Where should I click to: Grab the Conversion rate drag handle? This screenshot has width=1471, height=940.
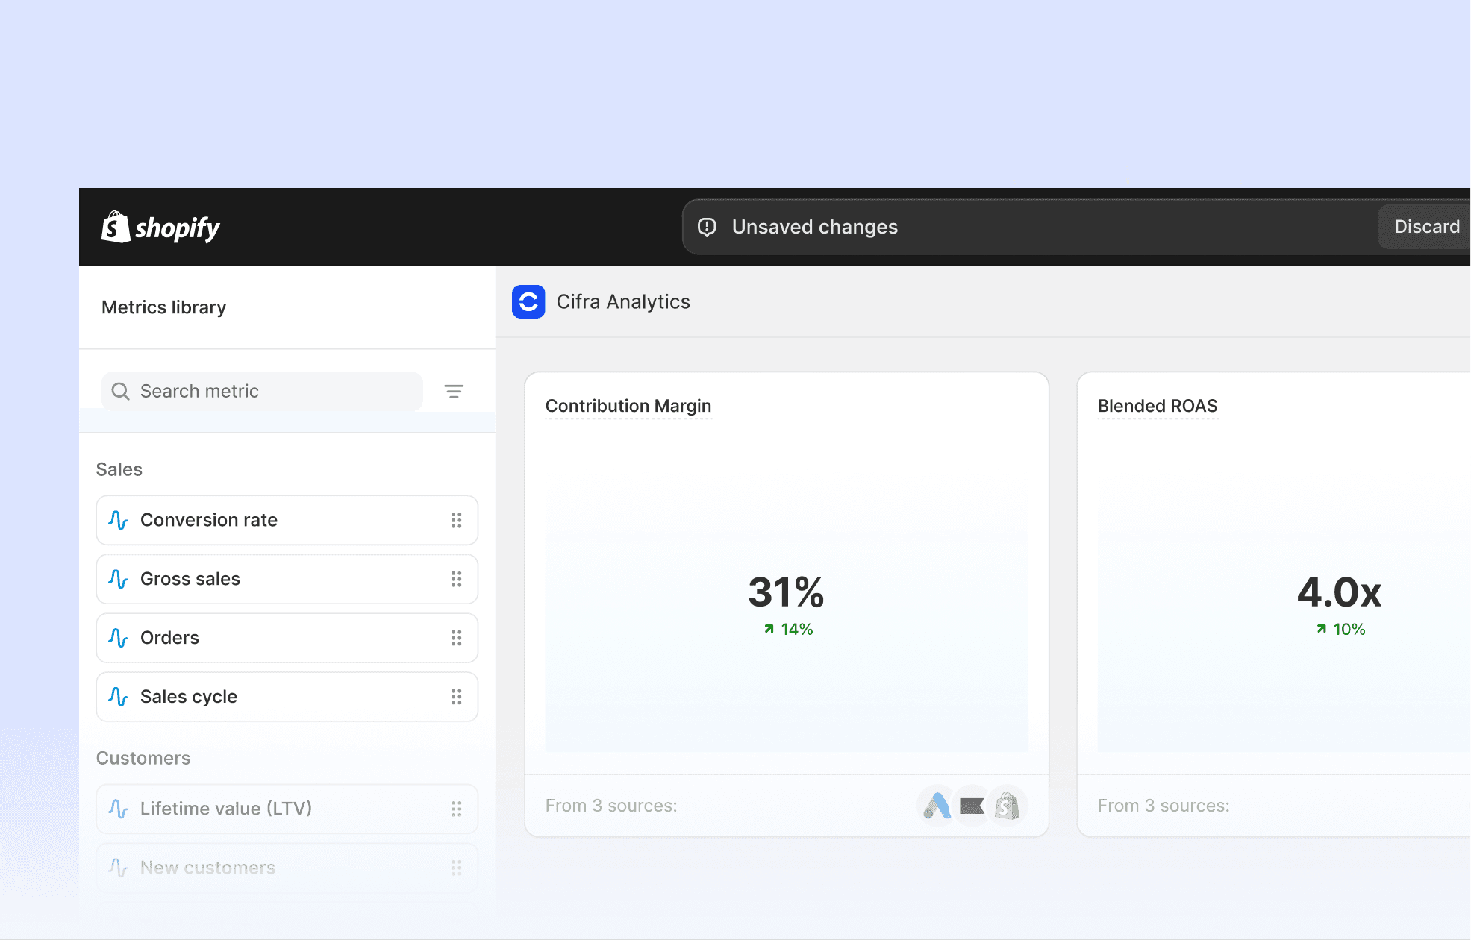(456, 520)
